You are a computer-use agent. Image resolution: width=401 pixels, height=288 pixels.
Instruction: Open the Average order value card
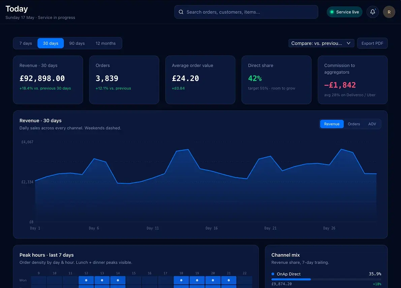(200, 80)
